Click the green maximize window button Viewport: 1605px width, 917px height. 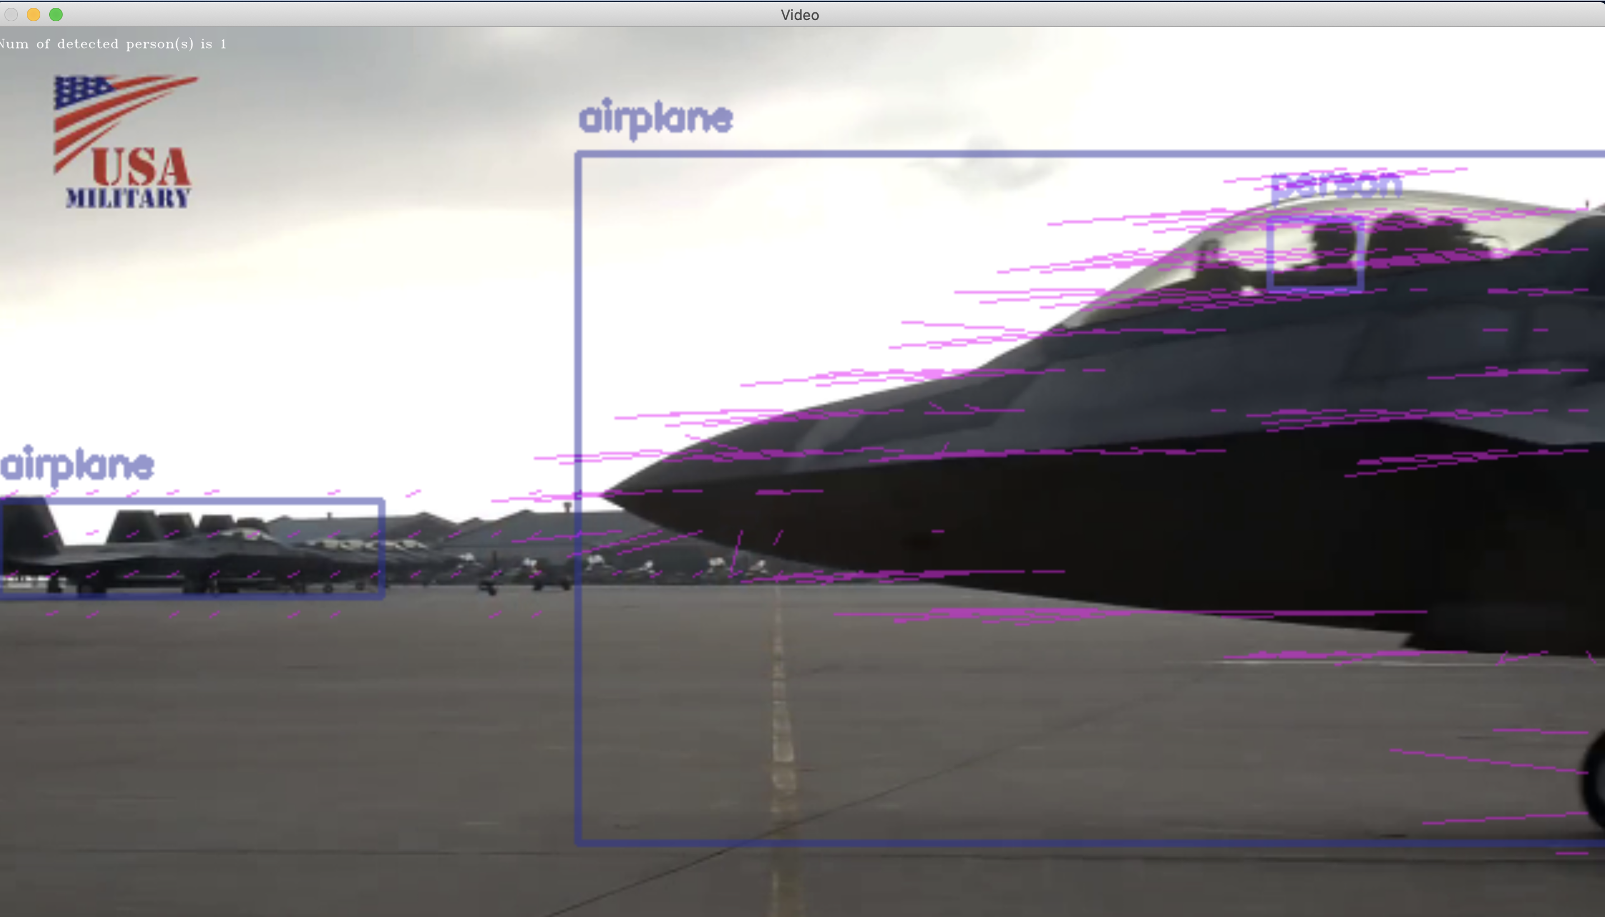click(56, 15)
